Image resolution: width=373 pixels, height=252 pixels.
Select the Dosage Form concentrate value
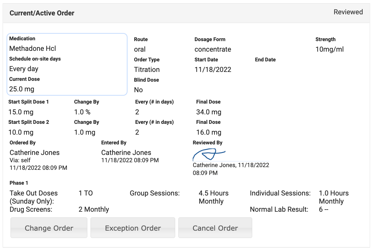(213, 49)
